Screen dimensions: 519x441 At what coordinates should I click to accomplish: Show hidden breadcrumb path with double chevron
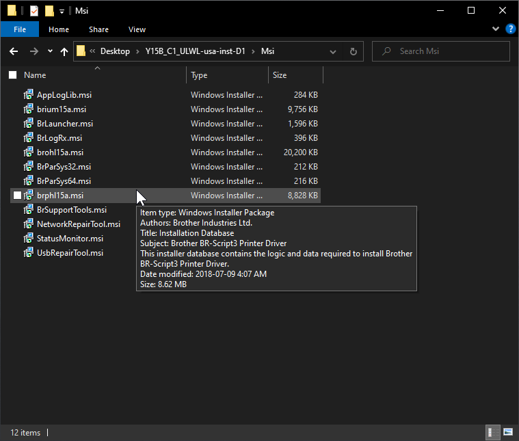click(x=92, y=51)
